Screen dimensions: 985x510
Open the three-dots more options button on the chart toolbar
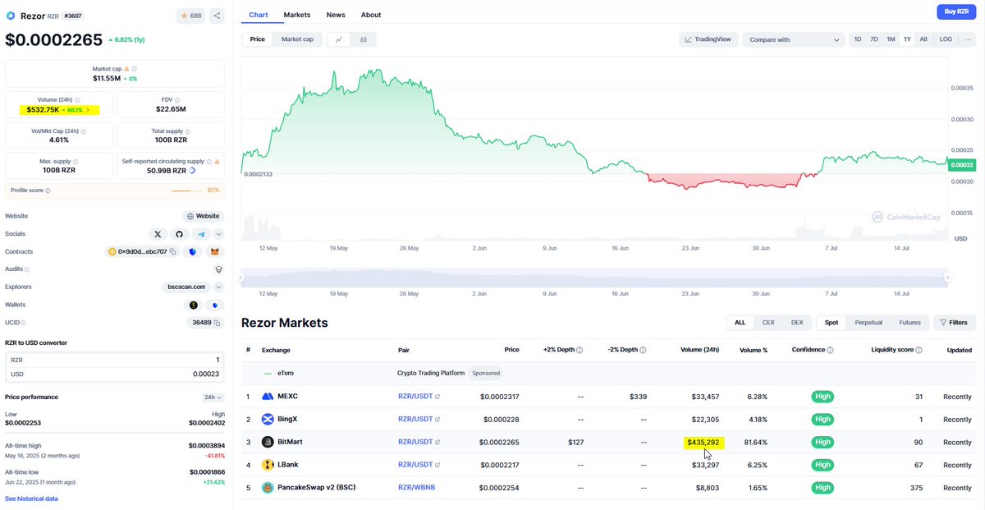click(968, 39)
